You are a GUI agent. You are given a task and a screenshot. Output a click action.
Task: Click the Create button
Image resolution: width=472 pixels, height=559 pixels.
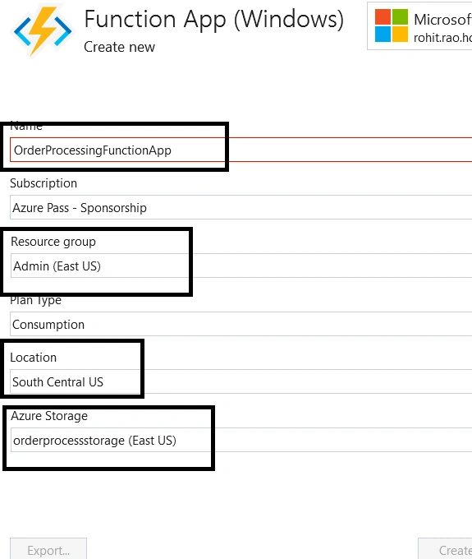445,549
